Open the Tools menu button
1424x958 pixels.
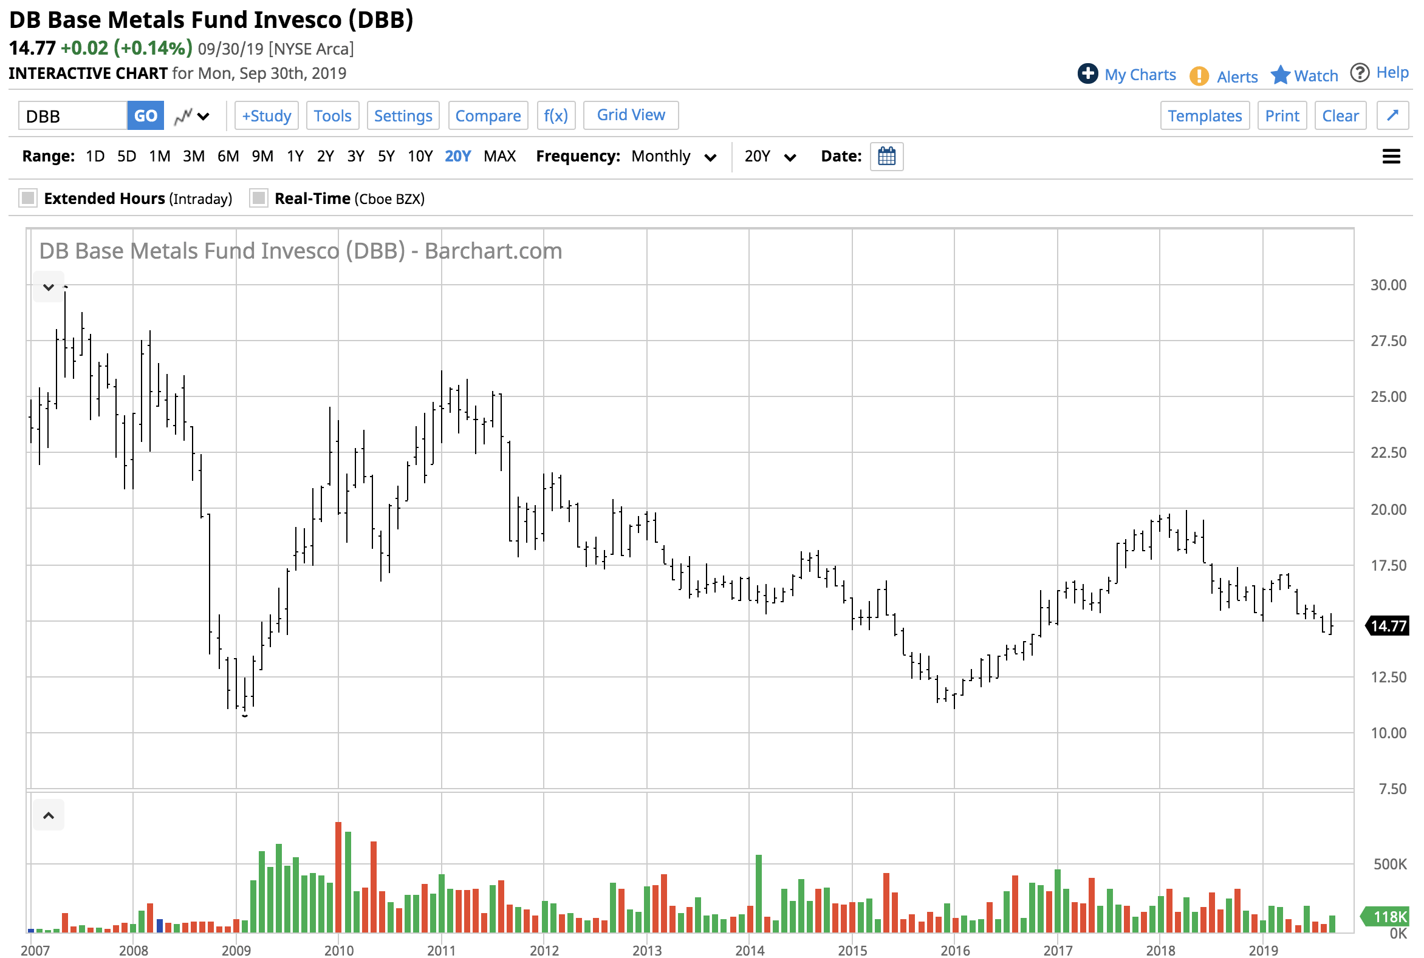[x=333, y=115]
